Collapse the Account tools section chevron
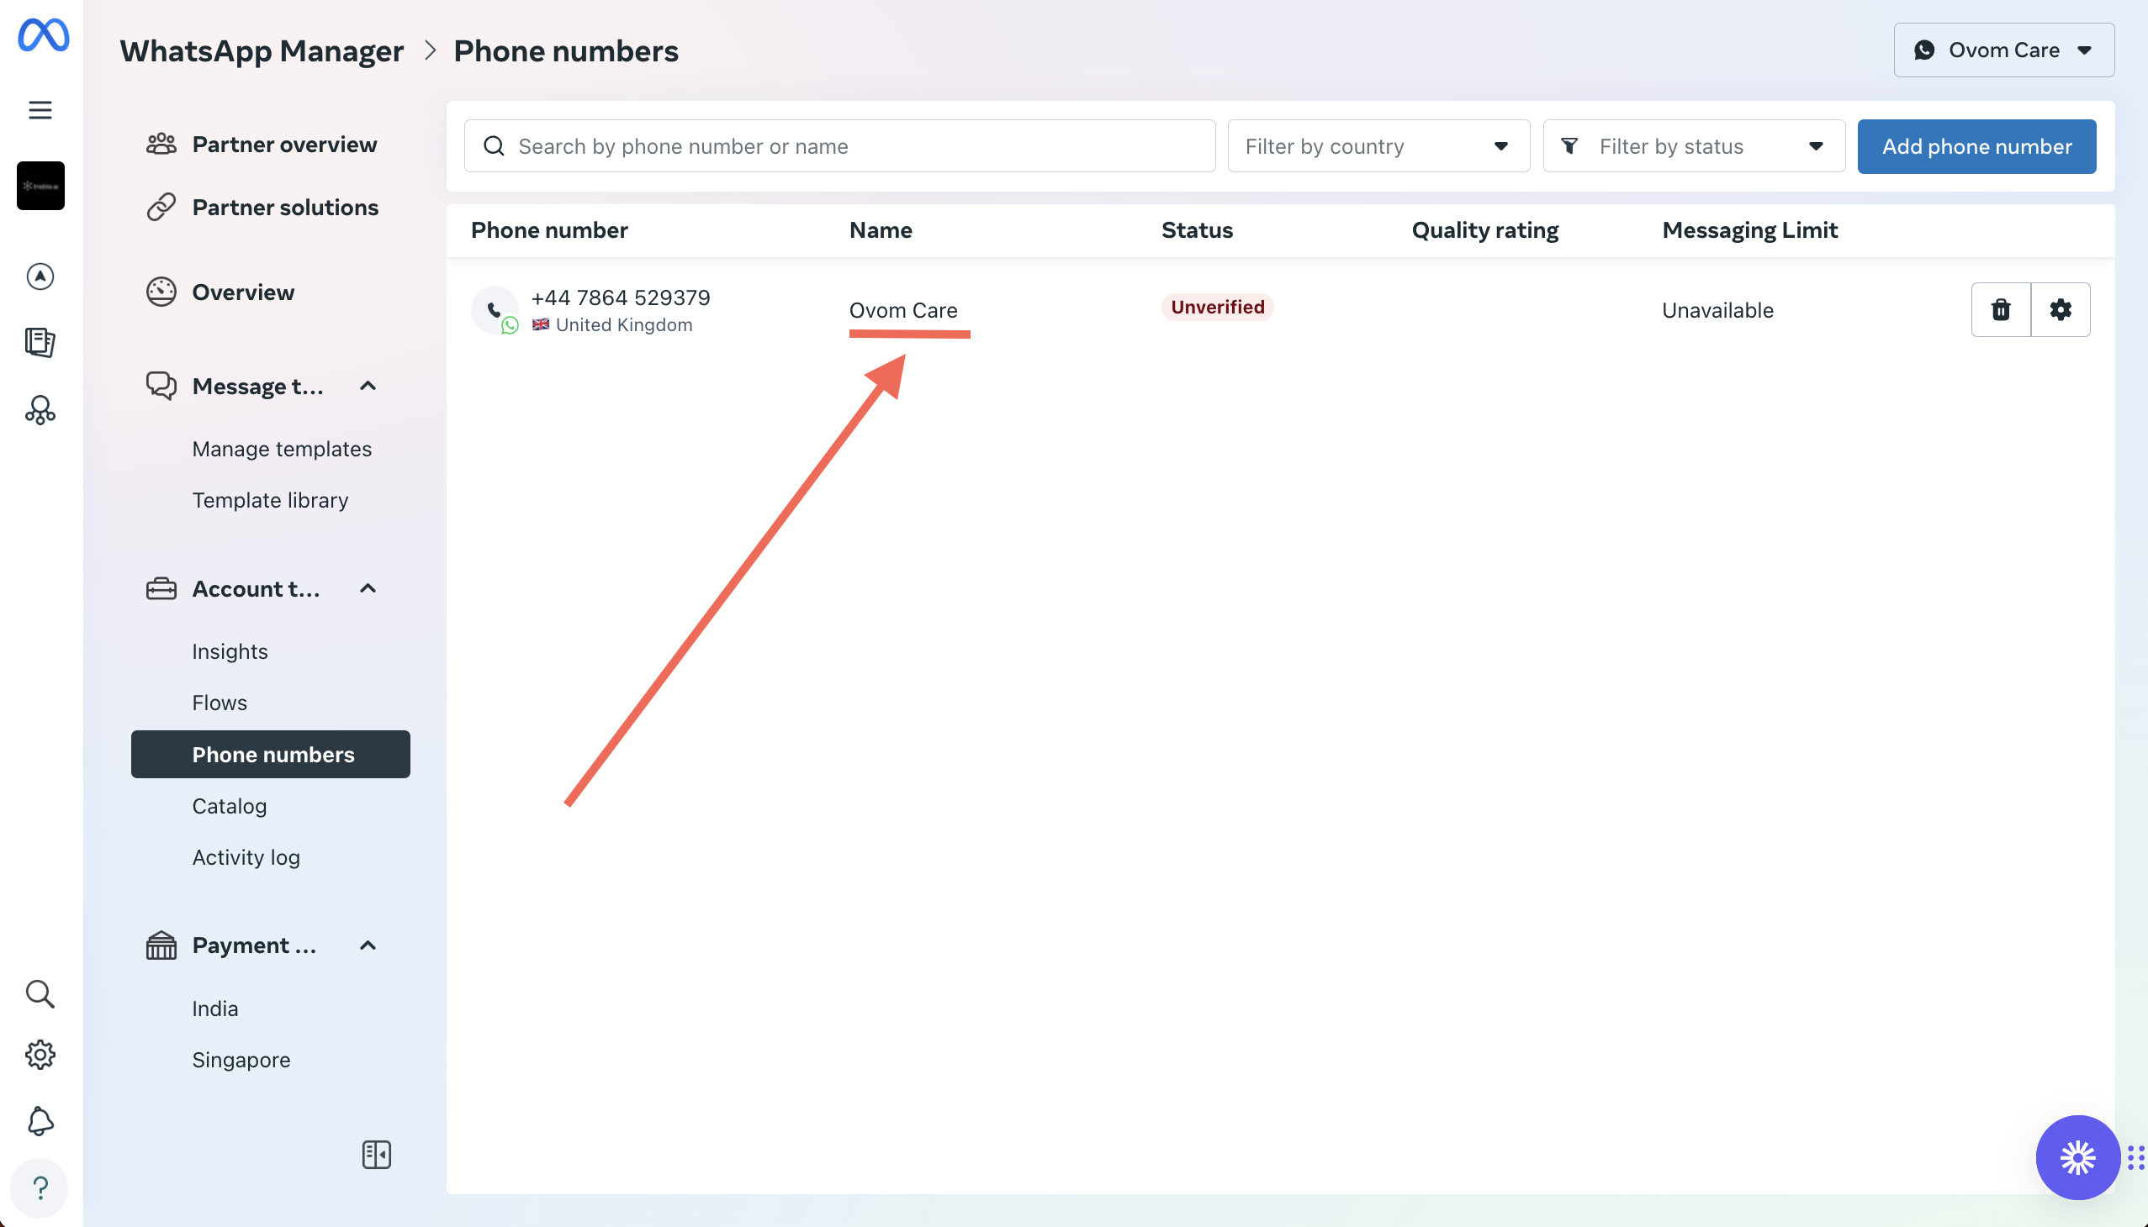 click(x=368, y=589)
